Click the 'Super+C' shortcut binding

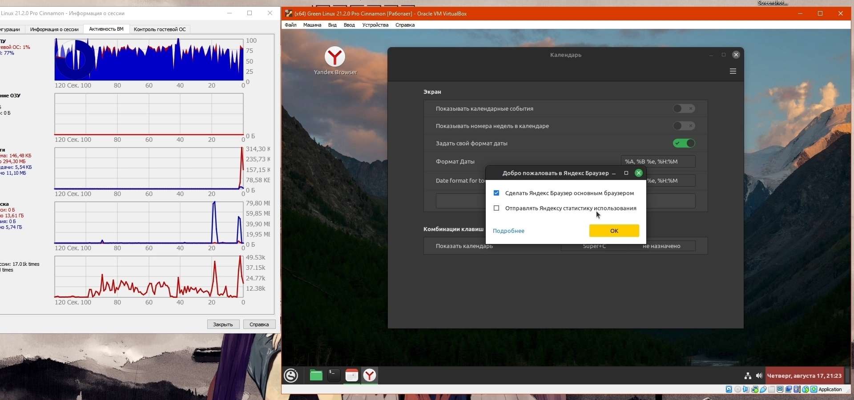point(594,246)
